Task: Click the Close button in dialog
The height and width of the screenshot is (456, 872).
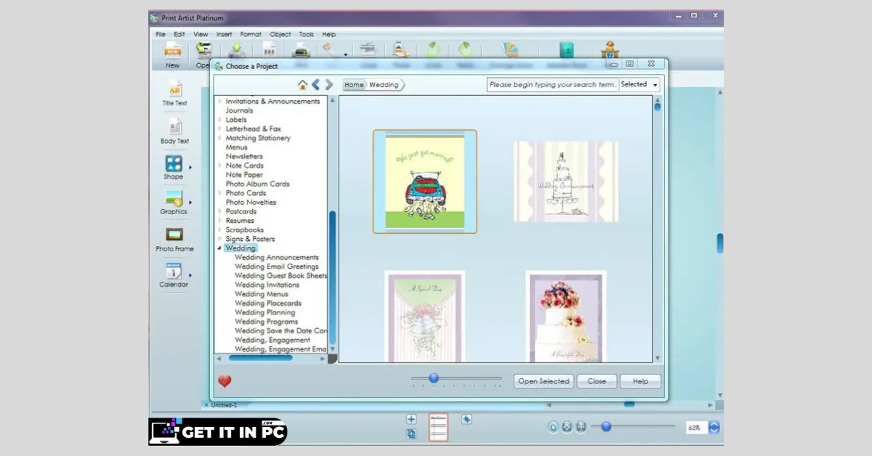Action: point(597,381)
